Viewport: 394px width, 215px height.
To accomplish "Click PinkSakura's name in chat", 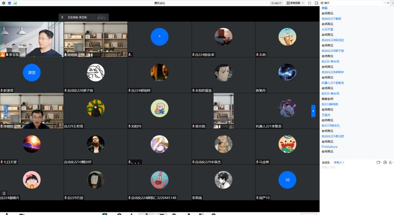I will point(329,147).
